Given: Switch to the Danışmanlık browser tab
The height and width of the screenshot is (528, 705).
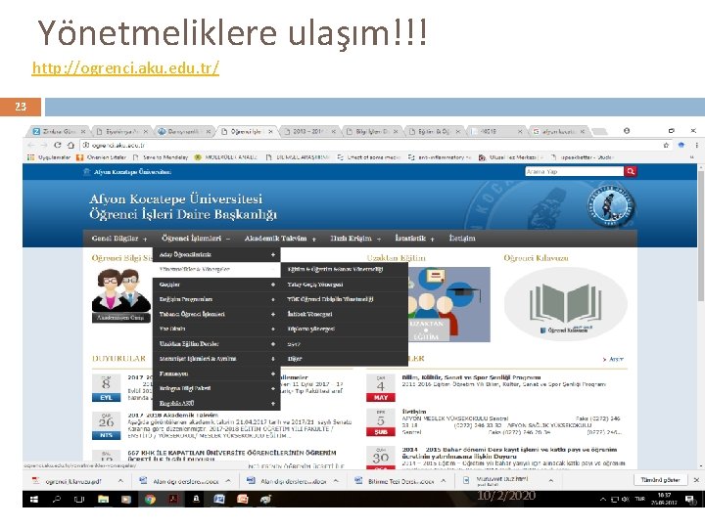Looking at the screenshot, I should pyautogui.click(x=183, y=132).
